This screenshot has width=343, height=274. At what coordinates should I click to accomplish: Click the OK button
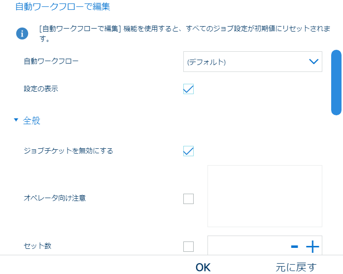click(x=203, y=267)
